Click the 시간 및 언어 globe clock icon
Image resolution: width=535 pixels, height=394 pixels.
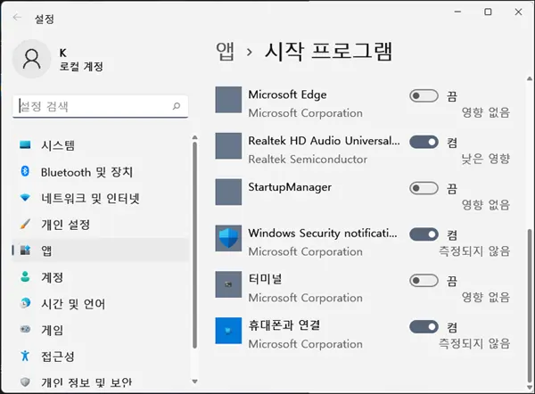pyautogui.click(x=25, y=303)
